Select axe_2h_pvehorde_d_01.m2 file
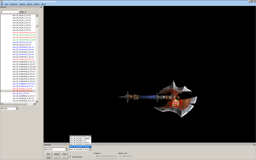The image size is (256, 160). (x=23, y=86)
